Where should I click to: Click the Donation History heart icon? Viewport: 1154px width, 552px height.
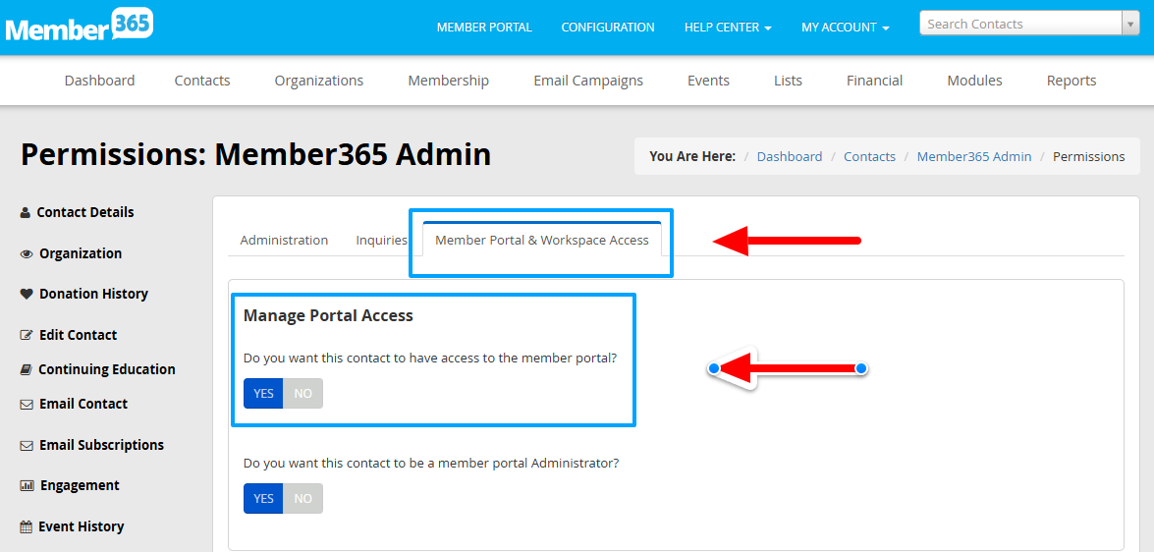[x=27, y=294]
